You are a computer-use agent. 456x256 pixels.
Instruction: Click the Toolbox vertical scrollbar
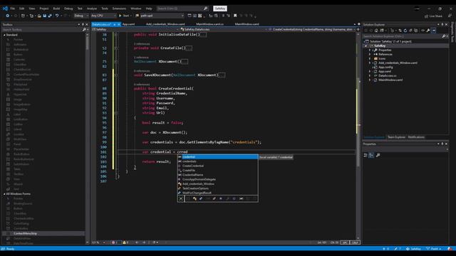pyautogui.click(x=87, y=138)
